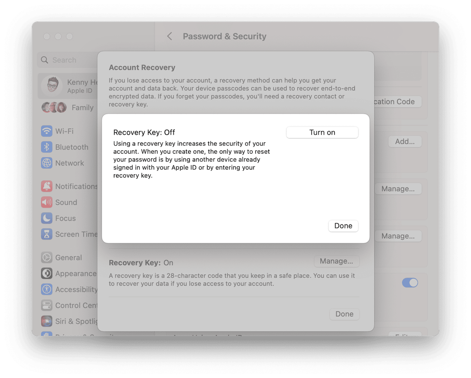471x378 pixels.
Task: Close the System Settings window
Action: pos(47,36)
